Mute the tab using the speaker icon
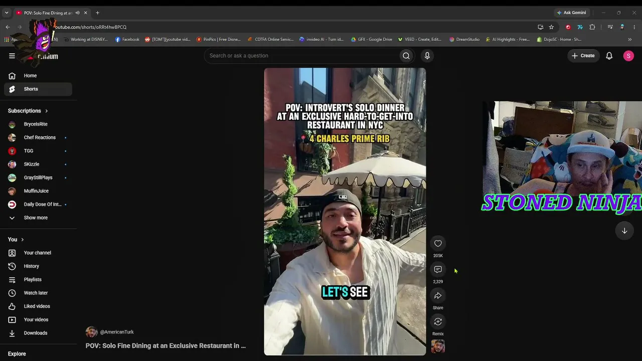Image resolution: width=642 pixels, height=361 pixels. pos(77,13)
